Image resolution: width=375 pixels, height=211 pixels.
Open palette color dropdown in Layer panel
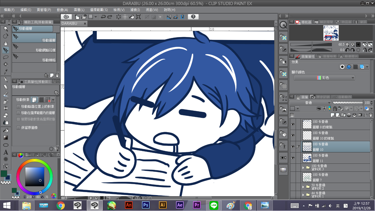(x=298, y=109)
